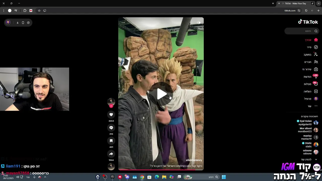Select the For You home item

[x=311, y=40]
